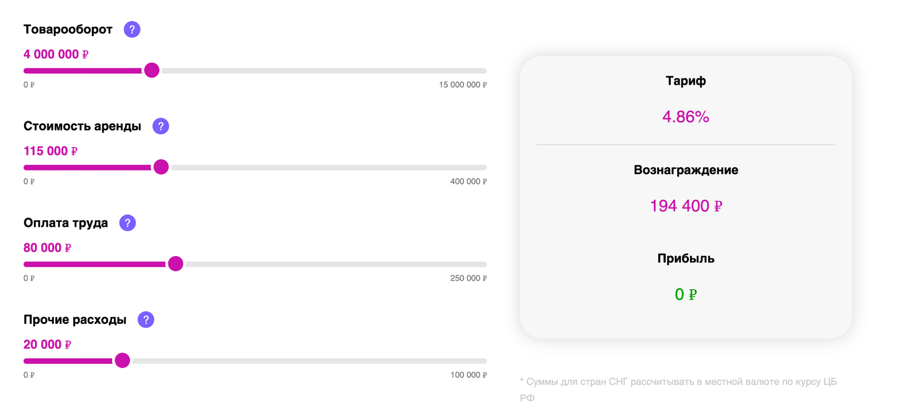This screenshot has width=897, height=414.
Task: Click the 4.86% tariff value
Action: click(685, 117)
